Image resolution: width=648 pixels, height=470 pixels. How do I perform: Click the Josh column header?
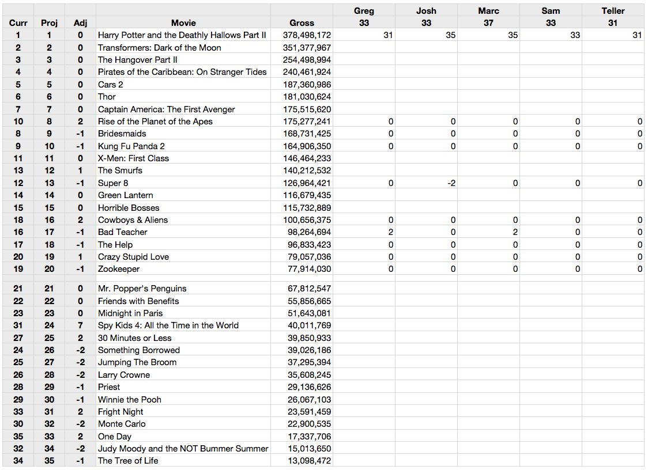click(x=427, y=11)
